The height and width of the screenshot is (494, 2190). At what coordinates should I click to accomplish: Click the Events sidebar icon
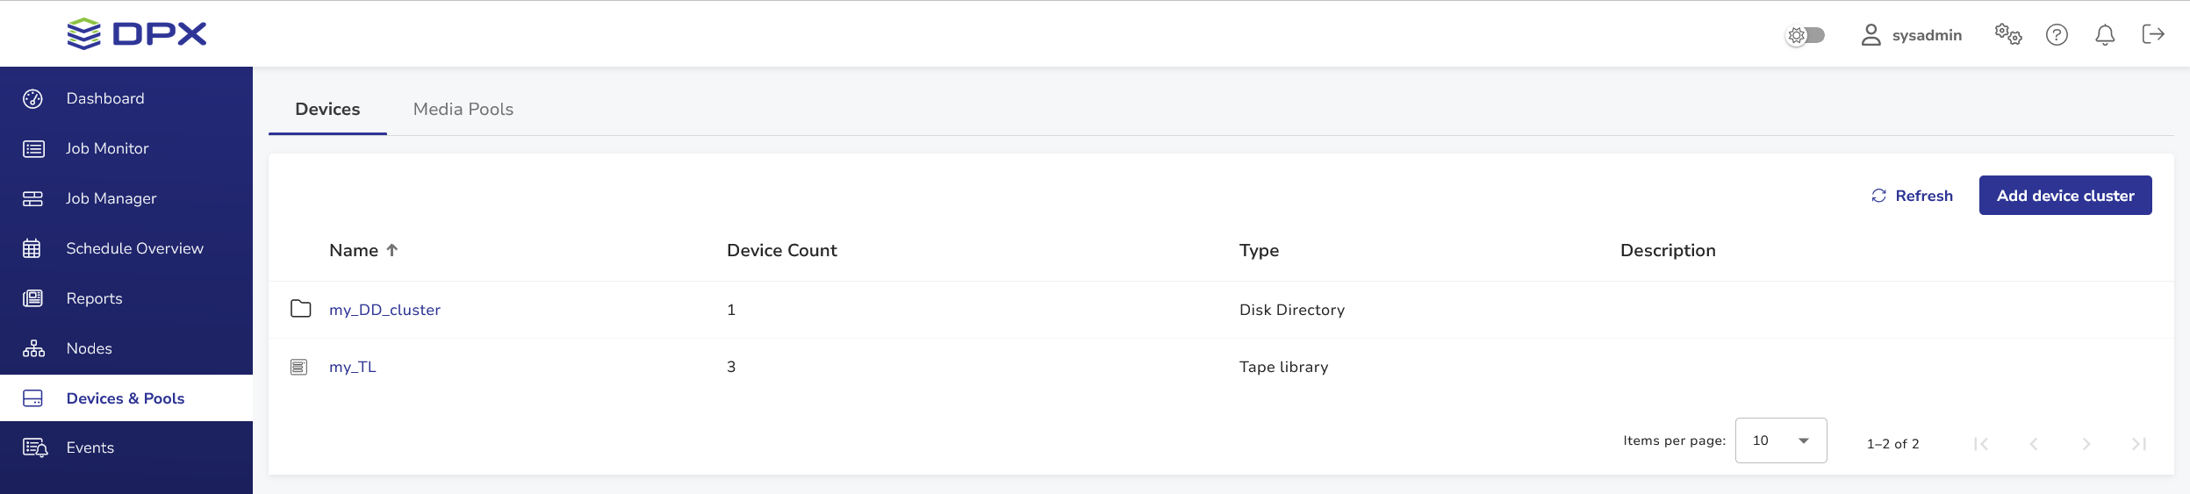click(x=34, y=447)
